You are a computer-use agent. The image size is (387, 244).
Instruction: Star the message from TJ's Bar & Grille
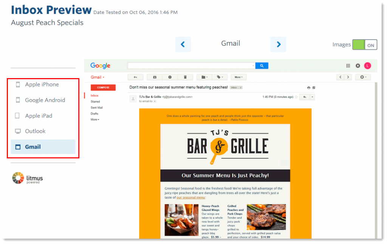296,97
